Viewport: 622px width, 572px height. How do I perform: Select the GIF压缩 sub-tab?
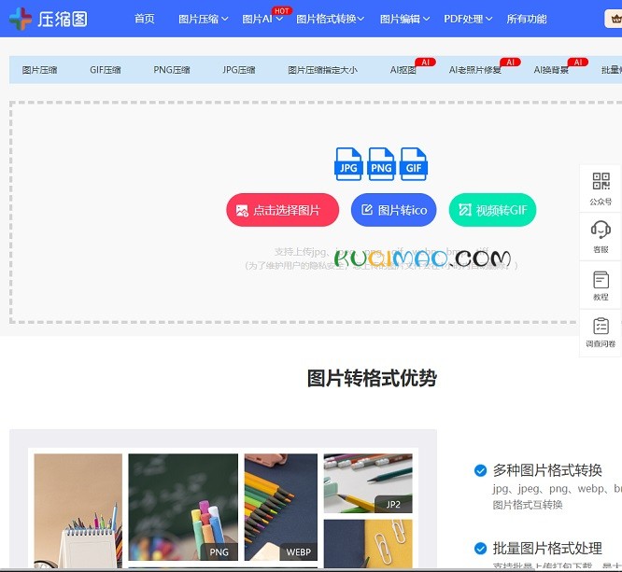[106, 70]
